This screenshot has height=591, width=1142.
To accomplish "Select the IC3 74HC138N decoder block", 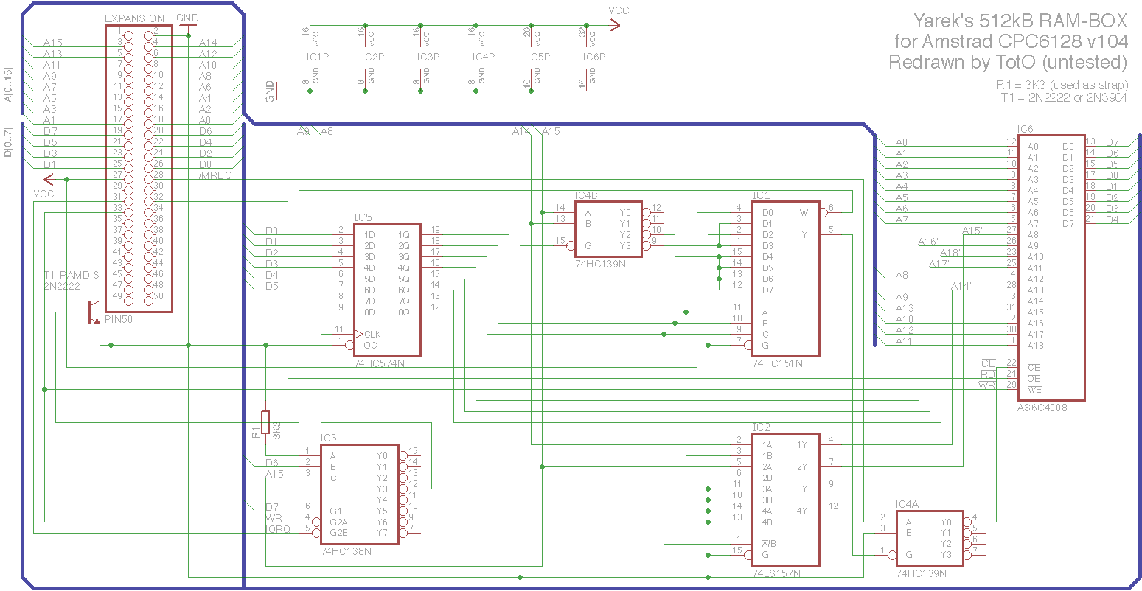I will click(x=360, y=494).
